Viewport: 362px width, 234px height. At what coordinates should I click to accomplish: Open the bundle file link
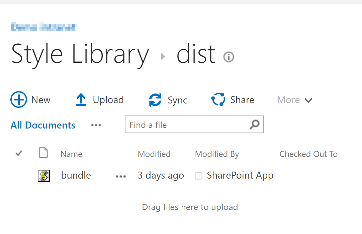(x=76, y=175)
